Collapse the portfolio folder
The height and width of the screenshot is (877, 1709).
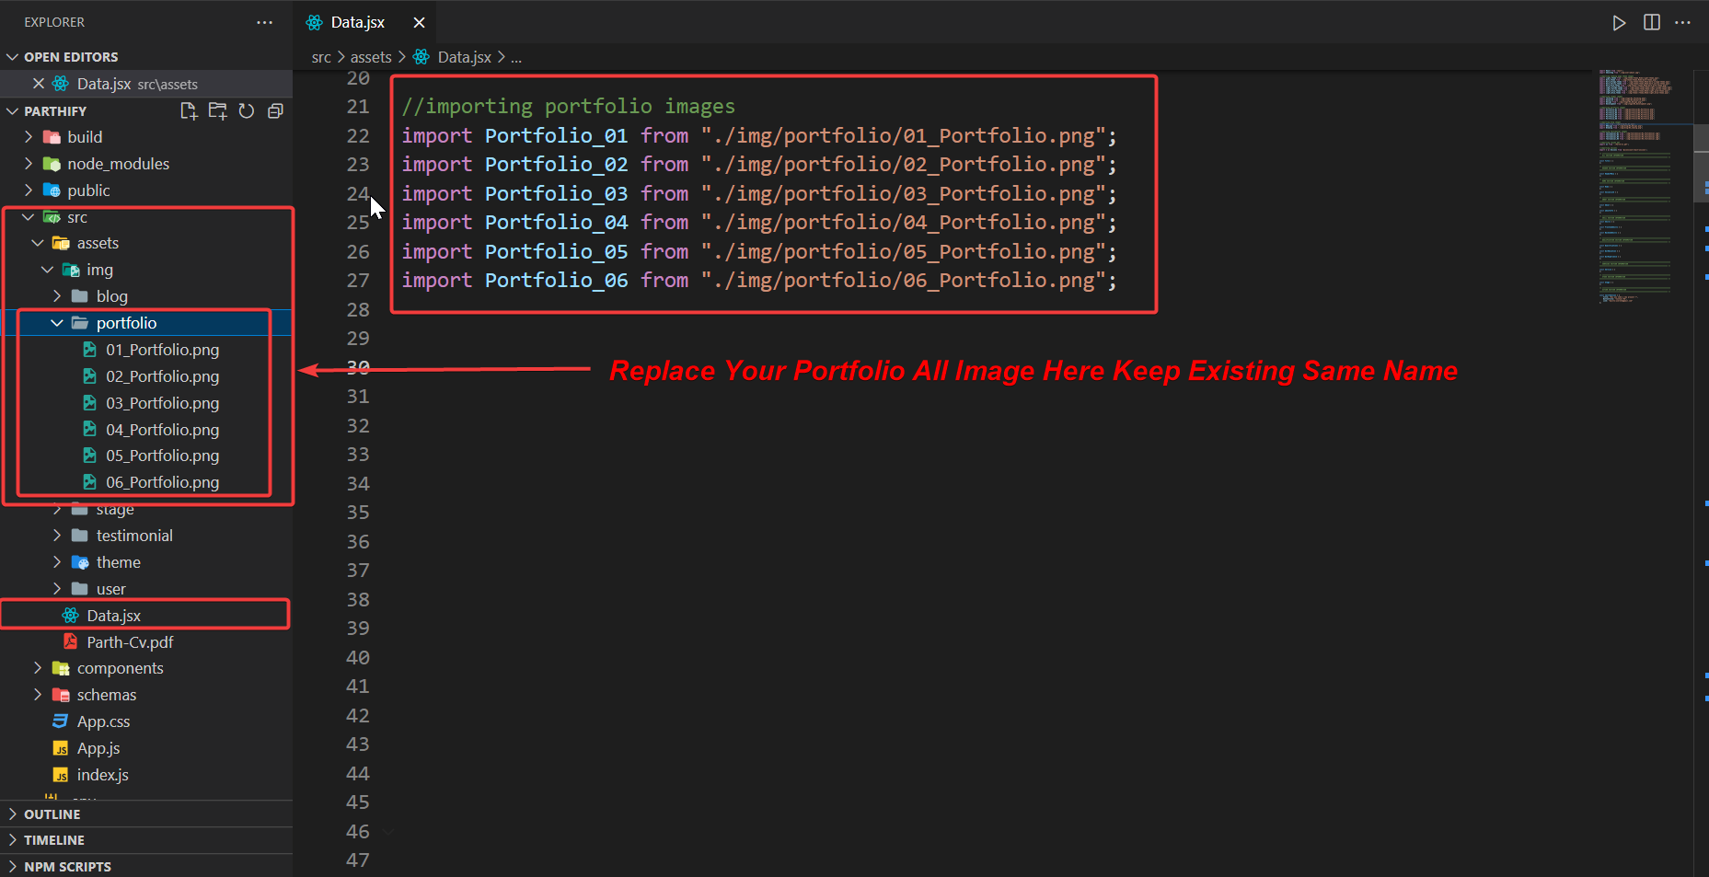click(57, 323)
